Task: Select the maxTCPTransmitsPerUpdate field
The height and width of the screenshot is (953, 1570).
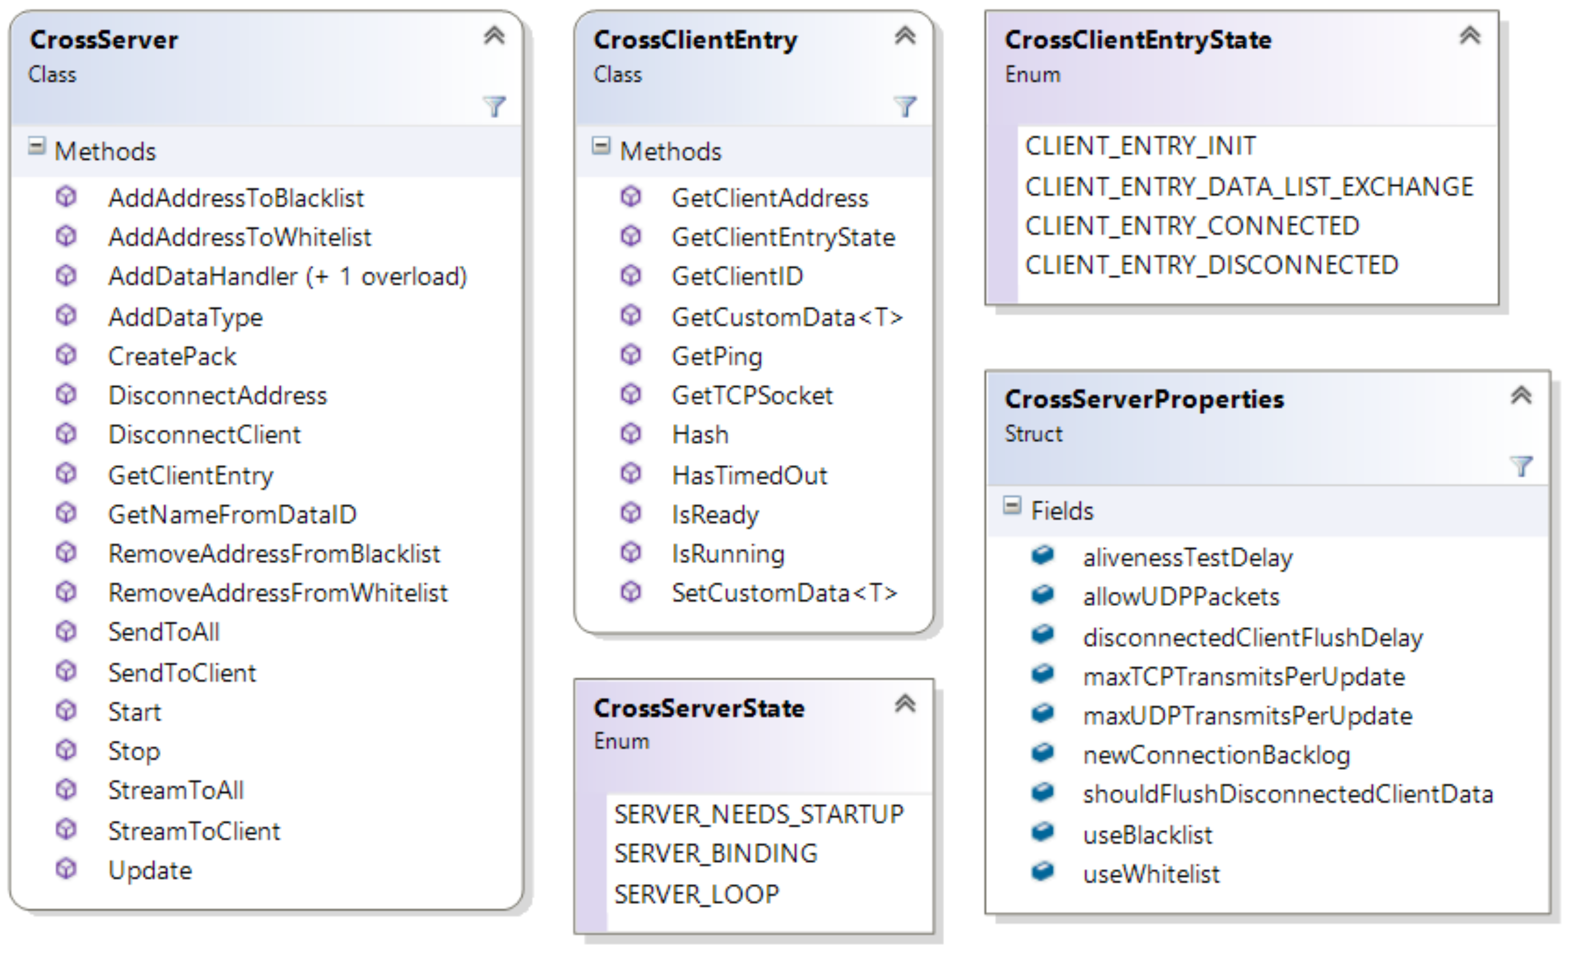Action: point(1244,676)
